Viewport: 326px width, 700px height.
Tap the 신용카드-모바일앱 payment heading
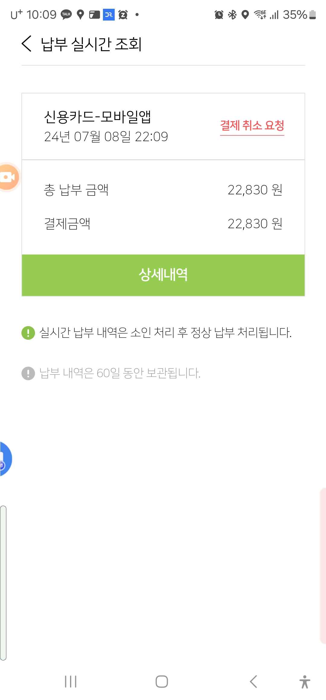[97, 117]
